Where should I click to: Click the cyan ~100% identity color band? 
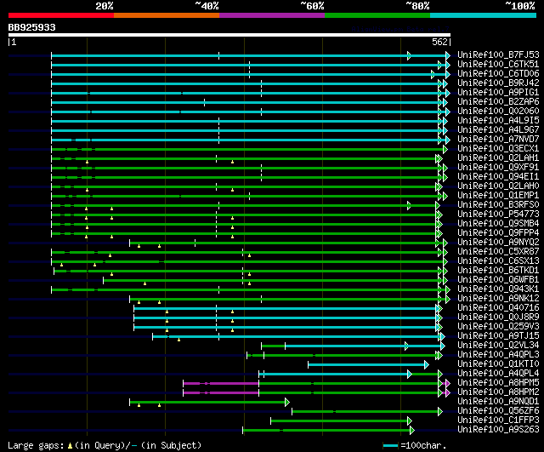483,15
